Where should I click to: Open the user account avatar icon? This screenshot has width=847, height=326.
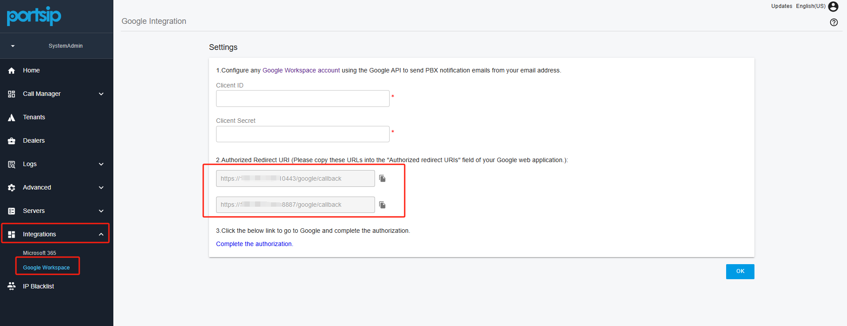pyautogui.click(x=833, y=7)
